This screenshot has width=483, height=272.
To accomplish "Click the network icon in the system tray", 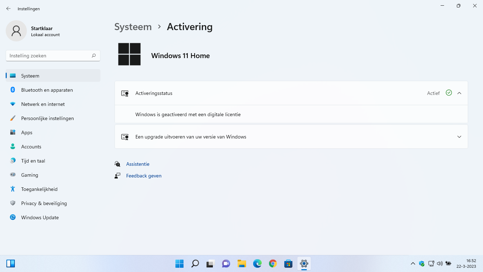I will (x=431, y=263).
